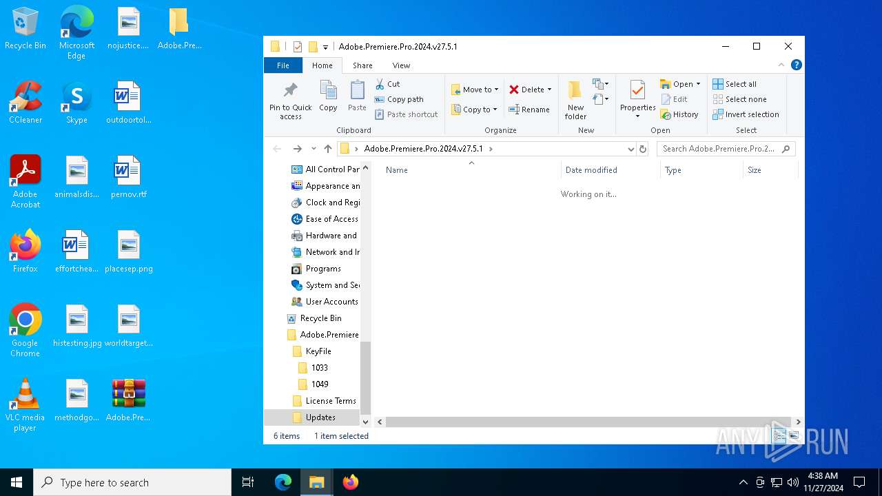Switch to the View tab
Image resolution: width=882 pixels, height=496 pixels.
coord(401,65)
